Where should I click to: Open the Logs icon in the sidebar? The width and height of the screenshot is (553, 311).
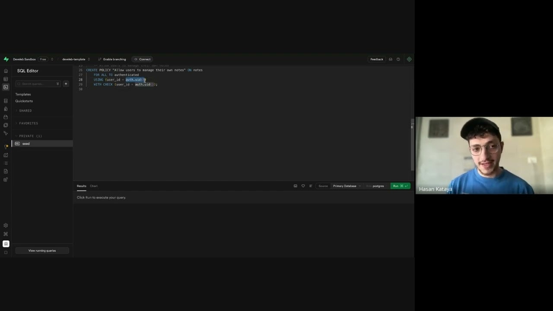click(x=6, y=163)
